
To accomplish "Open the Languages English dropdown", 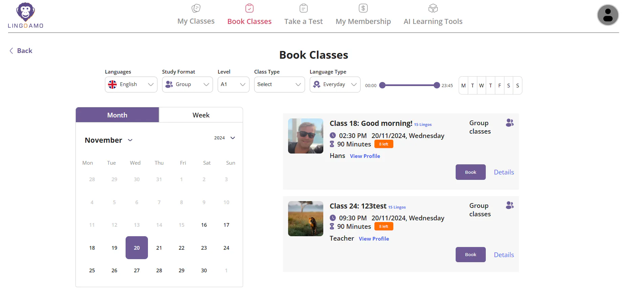I will (131, 84).
